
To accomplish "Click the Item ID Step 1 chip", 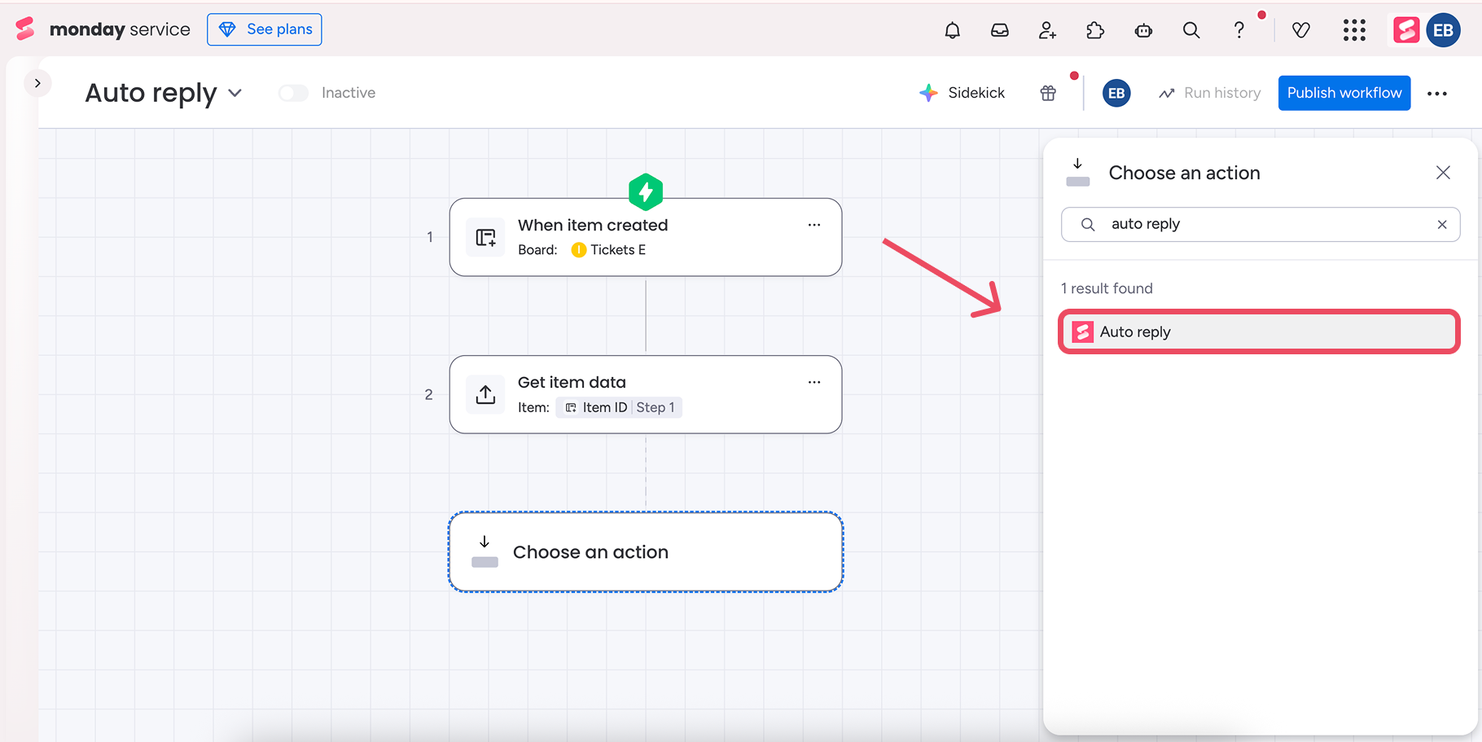I will click(619, 407).
